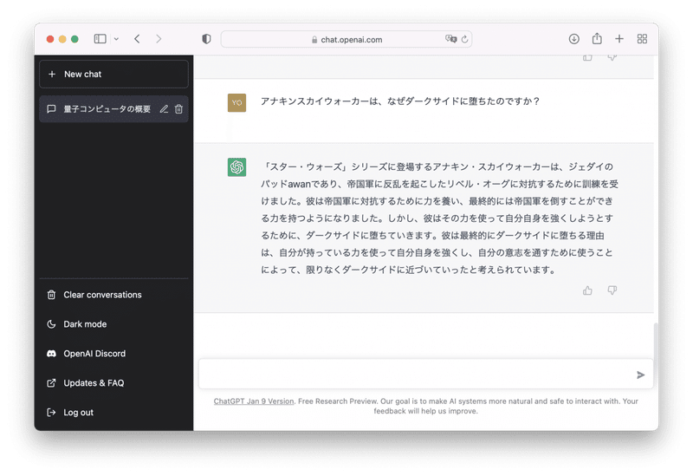693x476 pixels.
Task: Click the Safari share icon
Action: pos(597,38)
